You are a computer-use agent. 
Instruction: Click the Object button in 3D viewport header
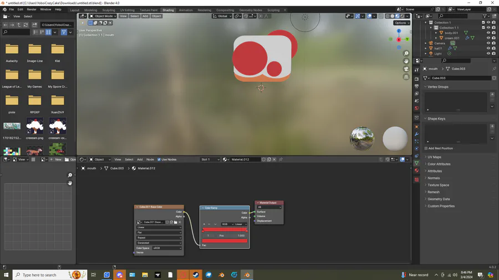pyautogui.click(x=156, y=16)
